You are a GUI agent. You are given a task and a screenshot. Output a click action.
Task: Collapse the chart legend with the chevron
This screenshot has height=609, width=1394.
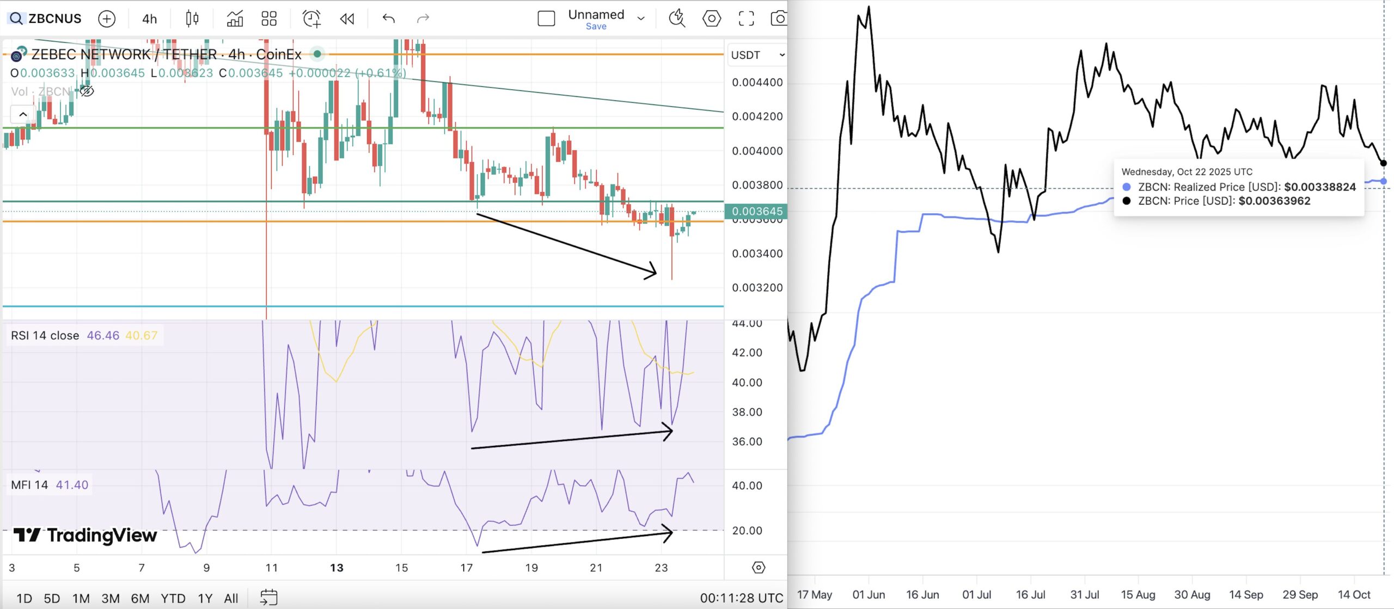(22, 114)
